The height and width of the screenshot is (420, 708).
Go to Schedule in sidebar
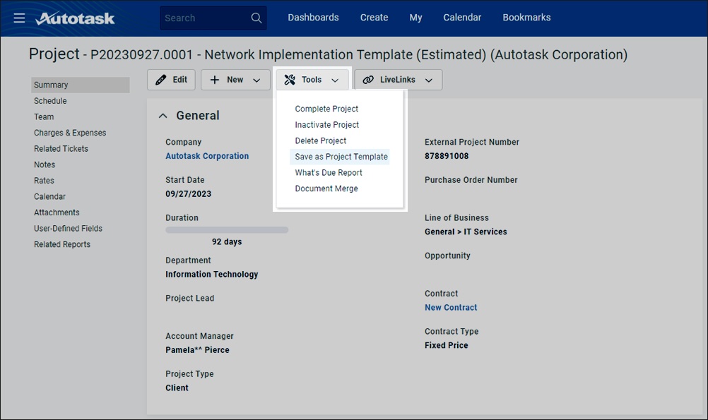[x=50, y=101]
